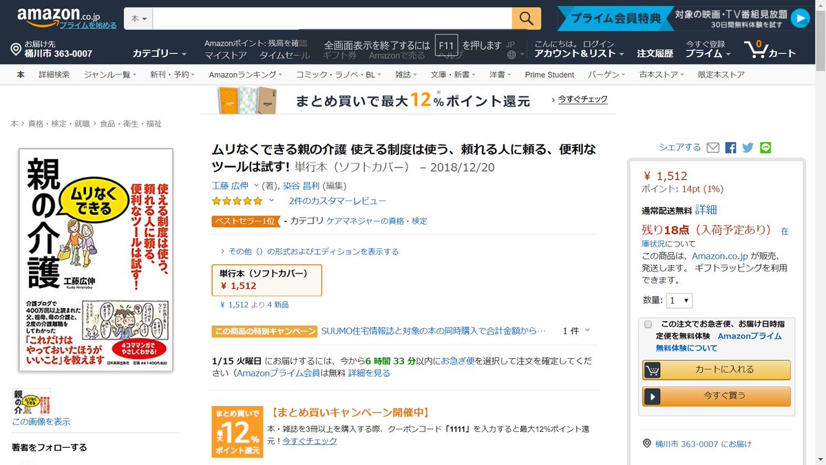This screenshot has height=465, width=826.
Task: Open 雑誌 menu
Action: pos(406,74)
